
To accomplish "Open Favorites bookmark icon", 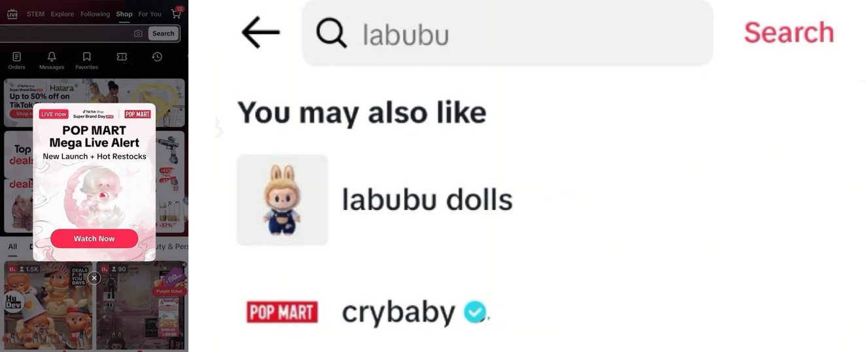I will point(86,58).
